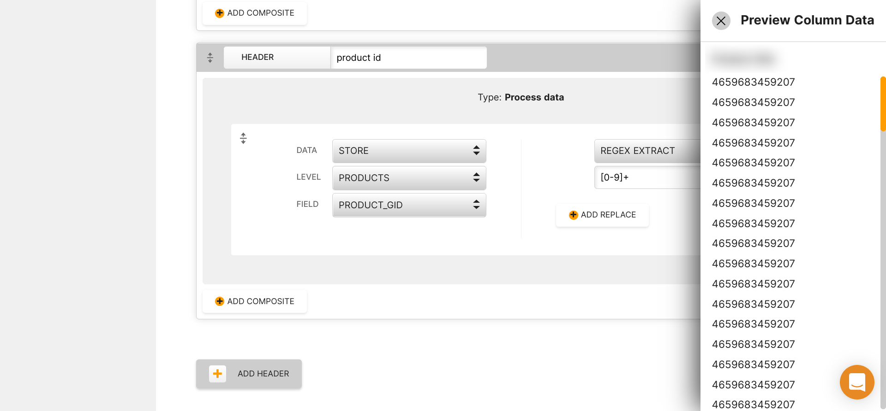Click the header row drag handle
This screenshot has height=411, width=886.
click(x=210, y=58)
